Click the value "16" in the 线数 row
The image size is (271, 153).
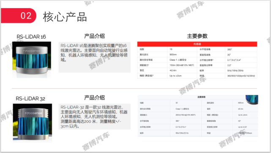tap(171, 49)
